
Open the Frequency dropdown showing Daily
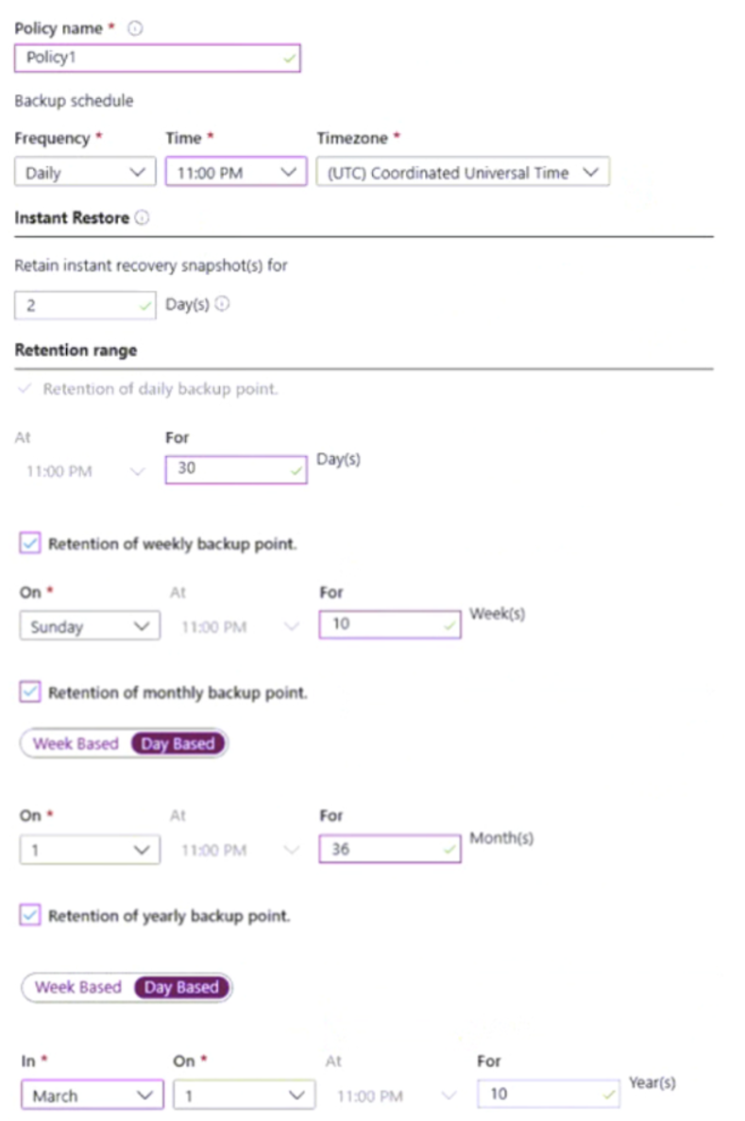(x=84, y=172)
